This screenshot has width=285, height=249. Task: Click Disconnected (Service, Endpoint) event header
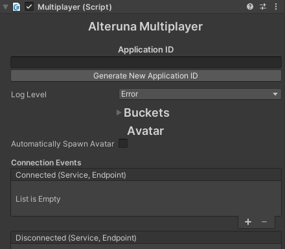(x=146, y=238)
